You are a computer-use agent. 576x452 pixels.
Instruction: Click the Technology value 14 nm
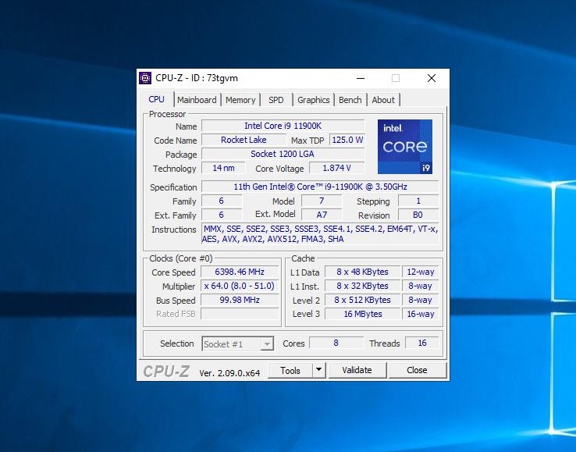tap(223, 168)
